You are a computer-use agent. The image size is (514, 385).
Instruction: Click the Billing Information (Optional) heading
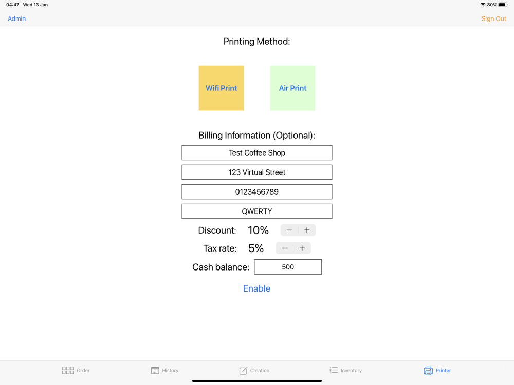click(x=256, y=136)
